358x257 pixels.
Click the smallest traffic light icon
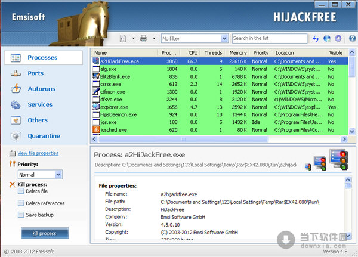(x=308, y=167)
